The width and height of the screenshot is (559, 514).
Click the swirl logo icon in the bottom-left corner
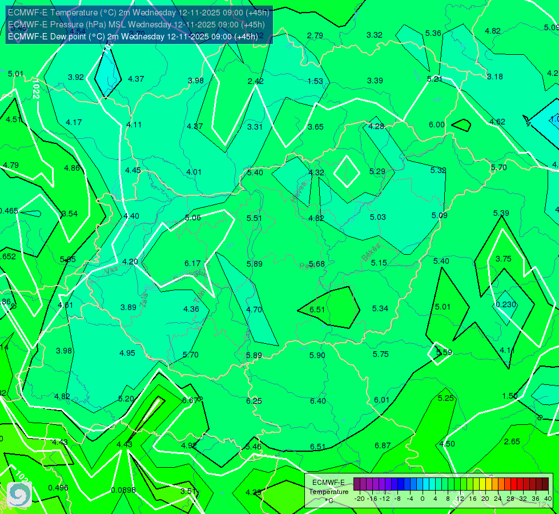point(19,495)
